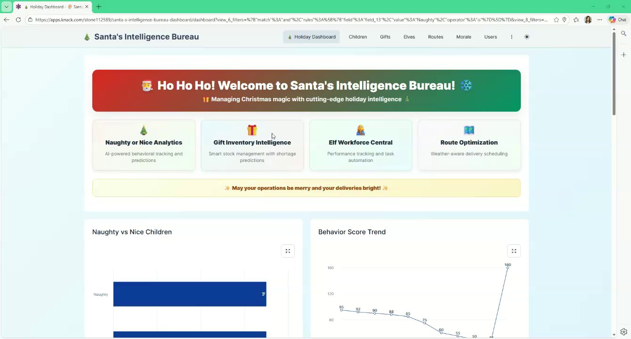Click the tree icon beside site title
631x339 pixels.
point(87,37)
